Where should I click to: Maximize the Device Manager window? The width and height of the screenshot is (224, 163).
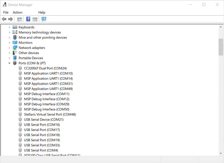point(204,5)
